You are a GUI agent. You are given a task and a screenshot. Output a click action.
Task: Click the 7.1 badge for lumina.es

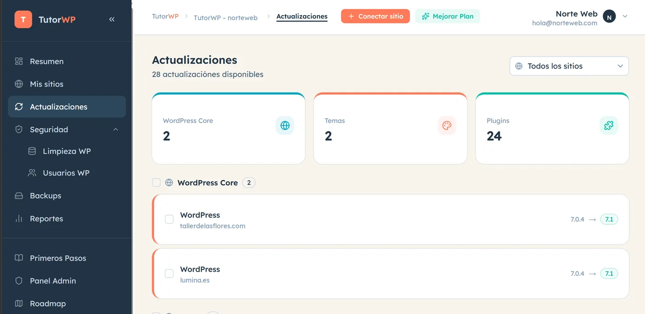click(609, 274)
